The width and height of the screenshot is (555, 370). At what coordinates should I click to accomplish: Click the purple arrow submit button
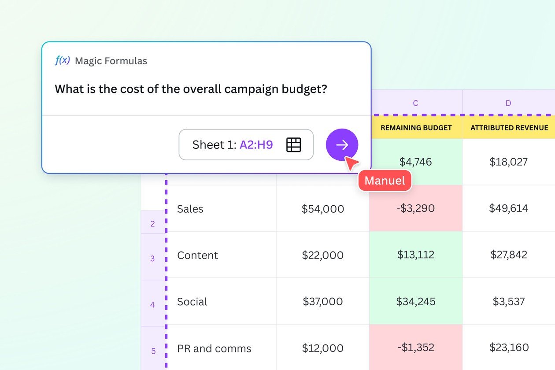pos(342,144)
